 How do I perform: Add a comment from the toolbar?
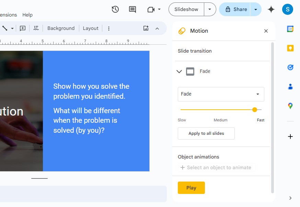pos(23,28)
